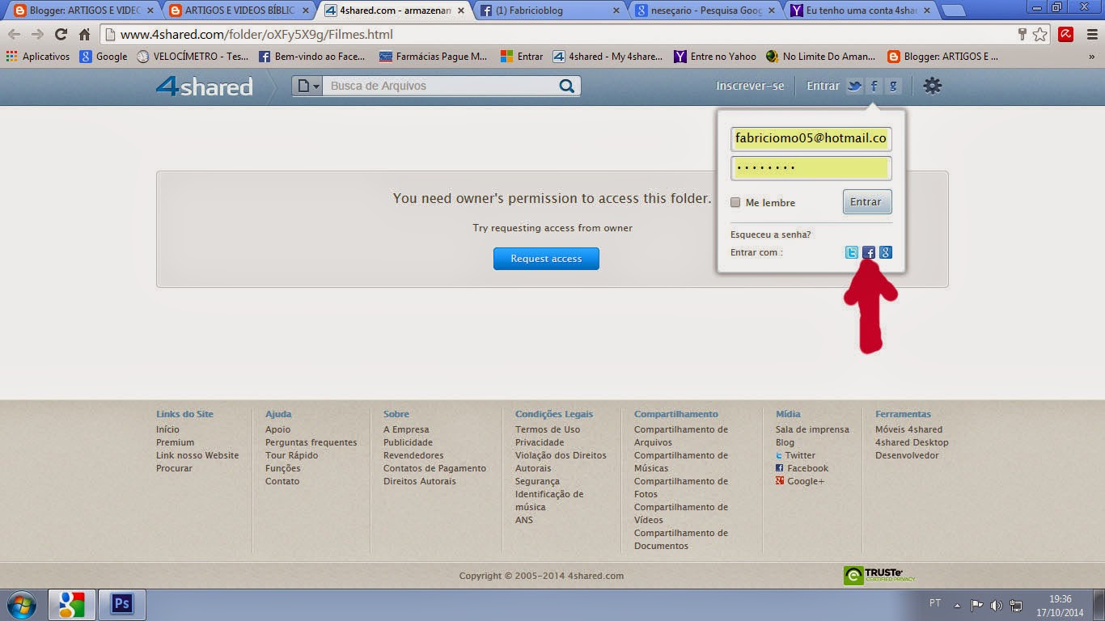Show hidden tray icons arrow

958,605
